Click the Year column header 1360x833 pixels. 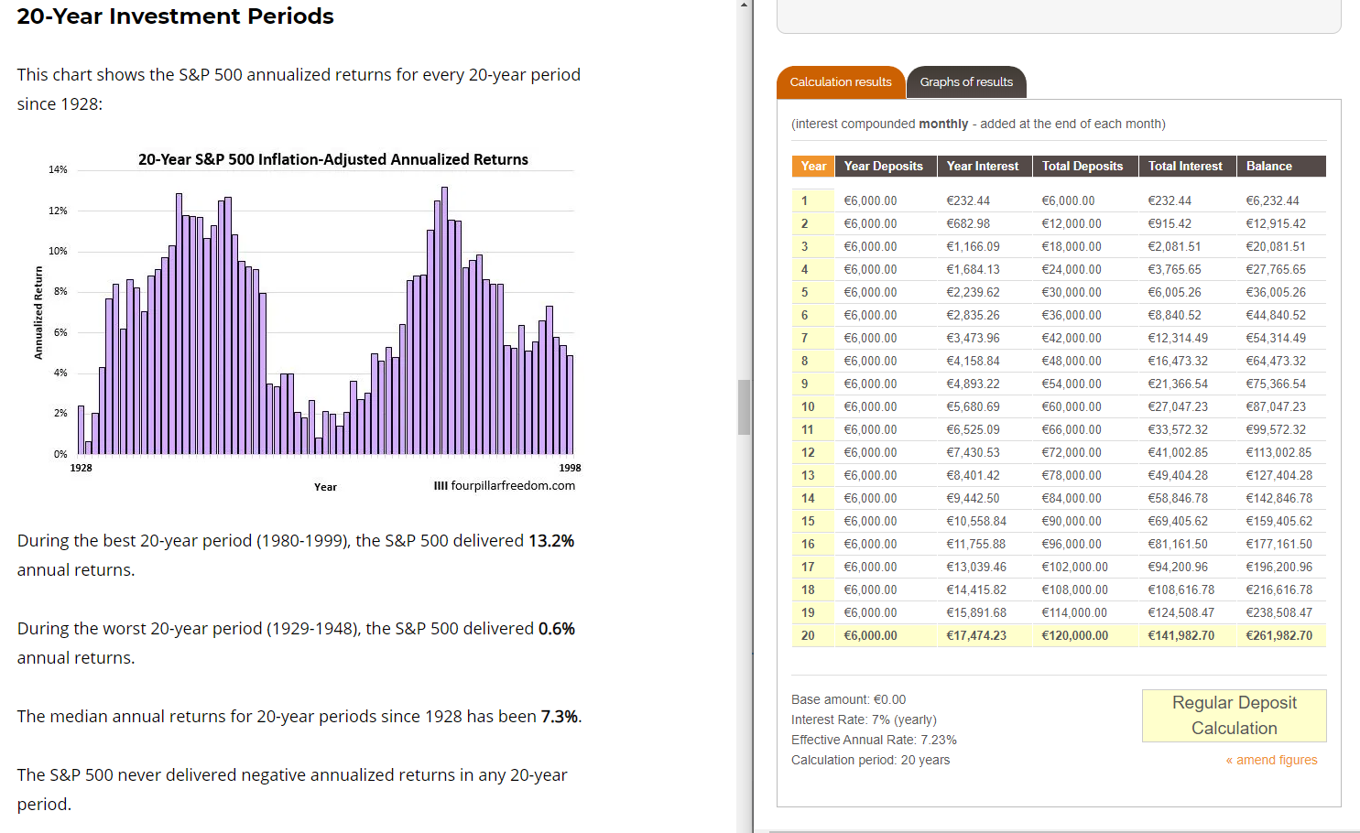pyautogui.click(x=812, y=166)
